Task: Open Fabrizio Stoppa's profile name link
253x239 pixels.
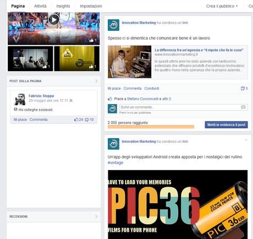Action: coord(41,96)
